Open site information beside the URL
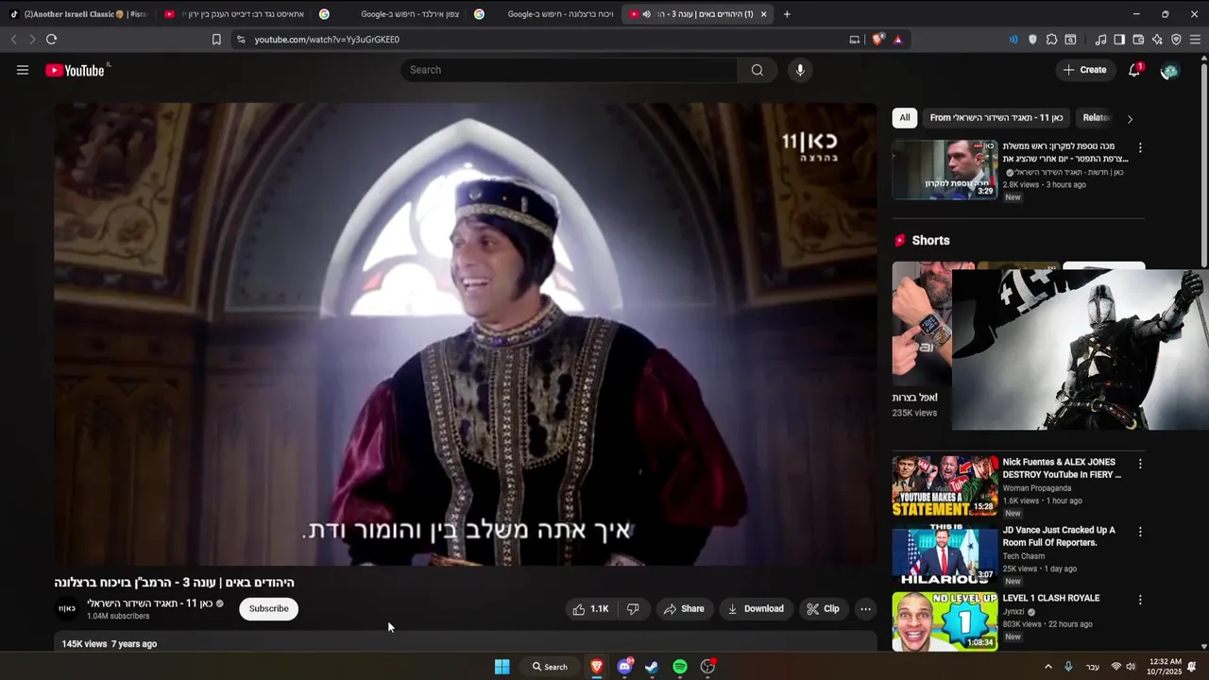This screenshot has height=680, width=1209. pyautogui.click(x=241, y=40)
